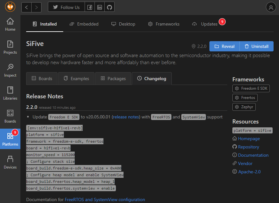Click the Reveal folder button
The image size is (279, 203).
click(224, 46)
